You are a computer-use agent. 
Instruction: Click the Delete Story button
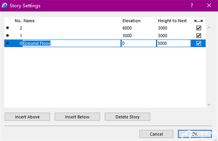(128, 117)
